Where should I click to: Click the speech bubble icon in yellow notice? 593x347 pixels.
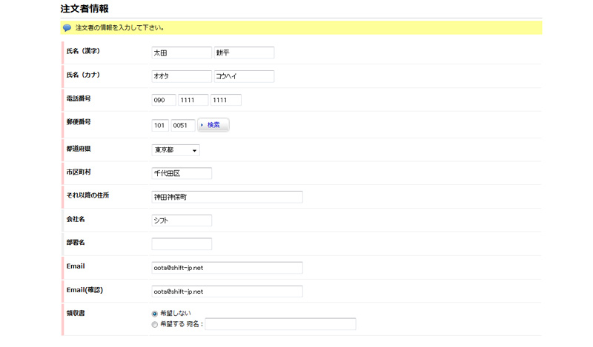tap(67, 28)
